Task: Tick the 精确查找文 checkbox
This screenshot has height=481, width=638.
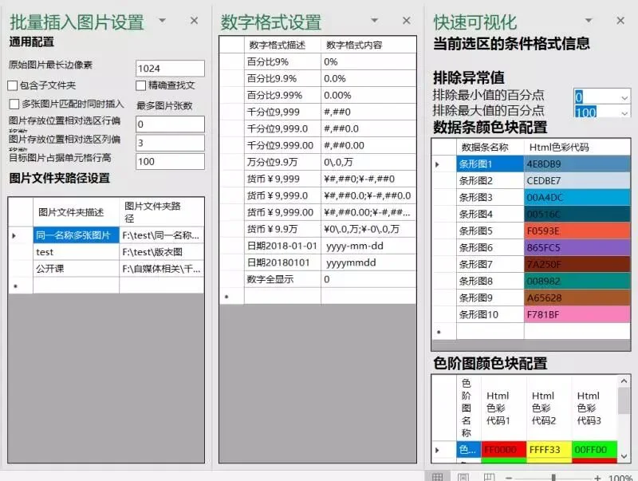Action: [141, 85]
